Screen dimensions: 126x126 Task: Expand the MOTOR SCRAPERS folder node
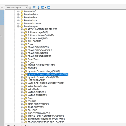(22, 95)
